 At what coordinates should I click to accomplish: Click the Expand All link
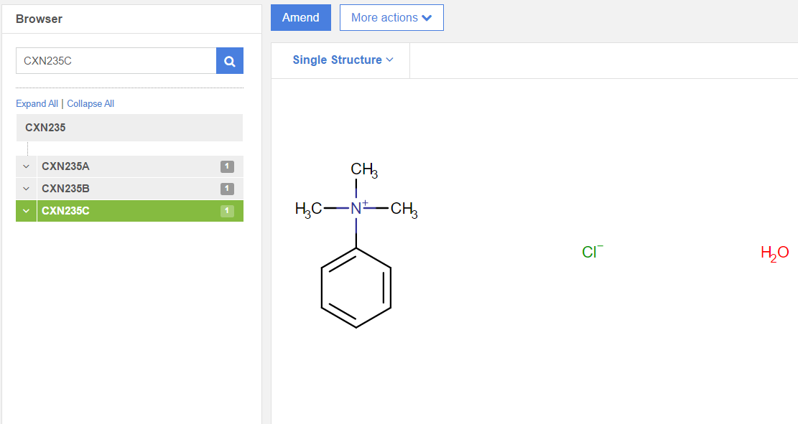pos(37,104)
